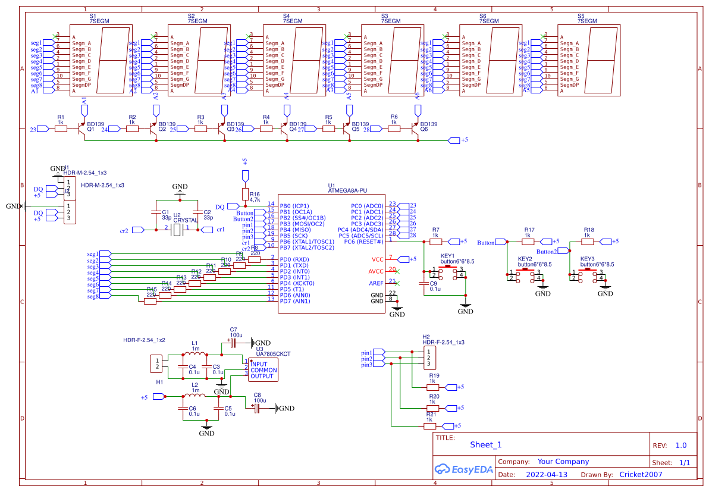Select the U2 CRYSTAL component
Screen dimensions: 709x492
coord(178,229)
